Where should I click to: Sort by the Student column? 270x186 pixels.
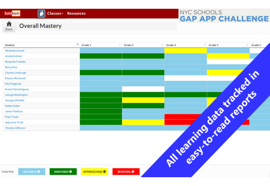click(41, 45)
